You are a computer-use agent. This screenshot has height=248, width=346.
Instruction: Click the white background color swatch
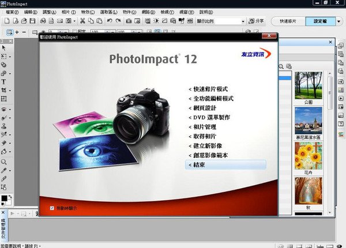[x=9, y=202]
